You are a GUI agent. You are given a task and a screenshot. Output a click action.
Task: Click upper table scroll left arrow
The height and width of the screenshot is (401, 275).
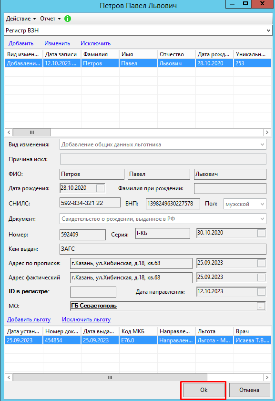click(x=9, y=132)
